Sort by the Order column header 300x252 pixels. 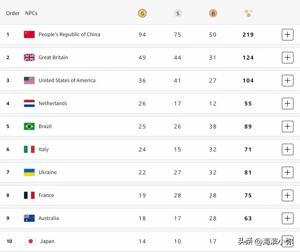(x=13, y=13)
